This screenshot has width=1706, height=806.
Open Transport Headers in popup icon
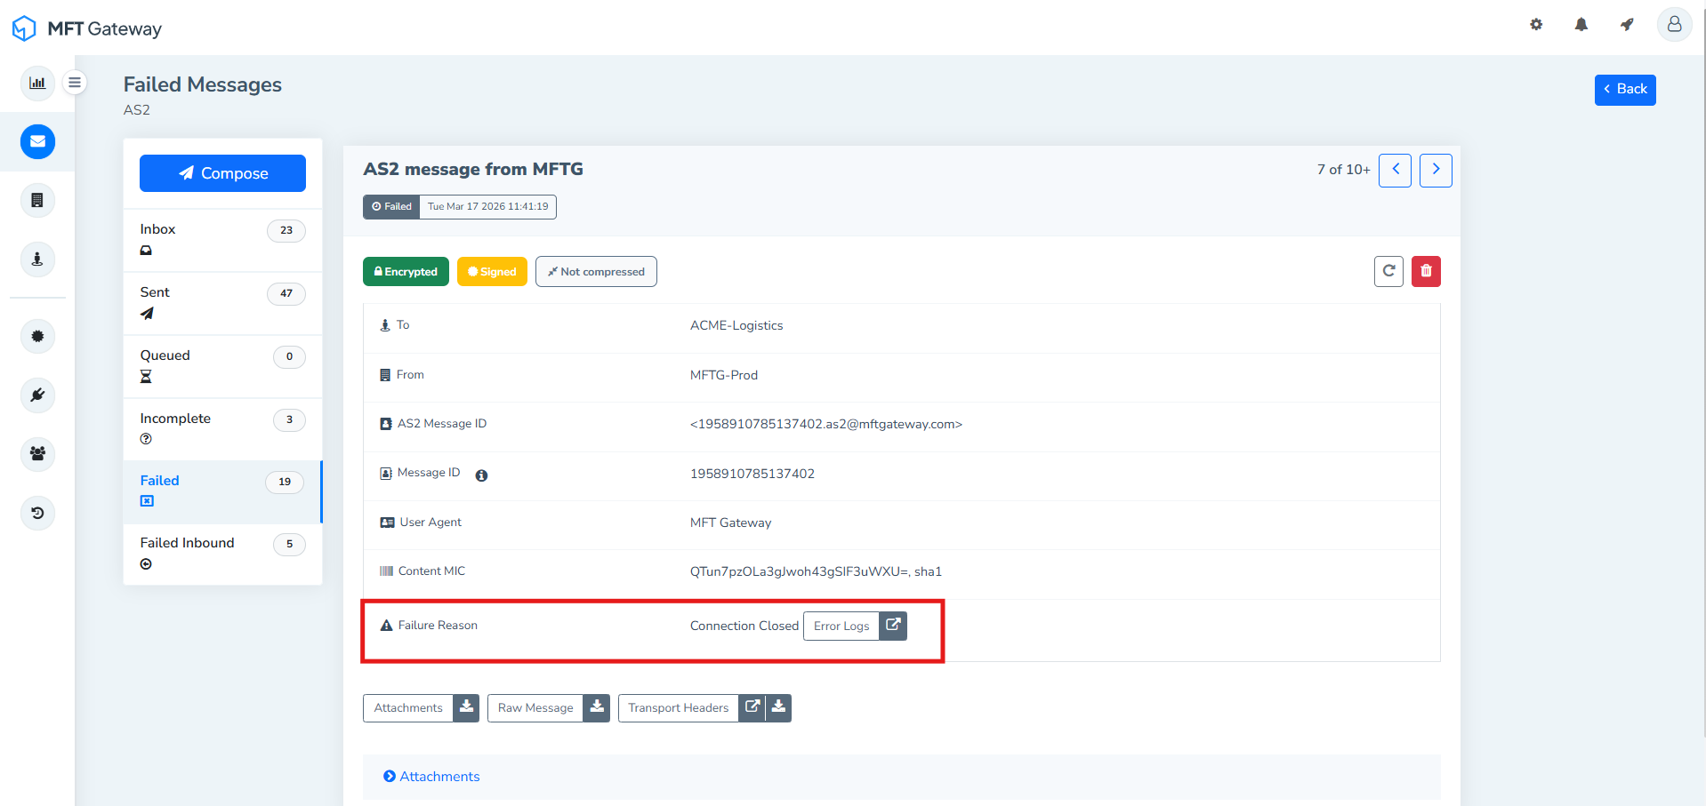coord(752,707)
